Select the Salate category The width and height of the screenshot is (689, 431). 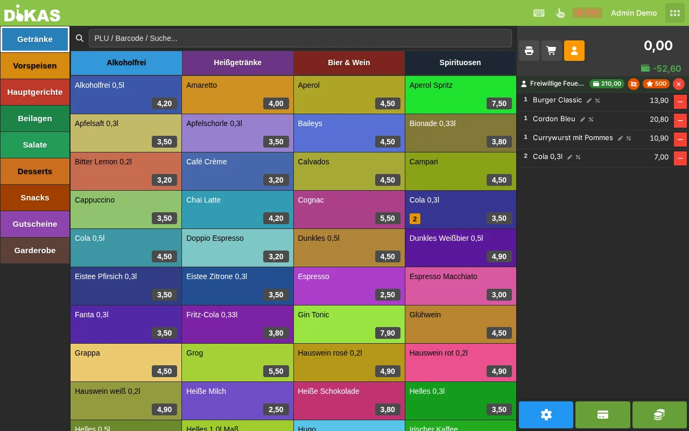click(35, 145)
